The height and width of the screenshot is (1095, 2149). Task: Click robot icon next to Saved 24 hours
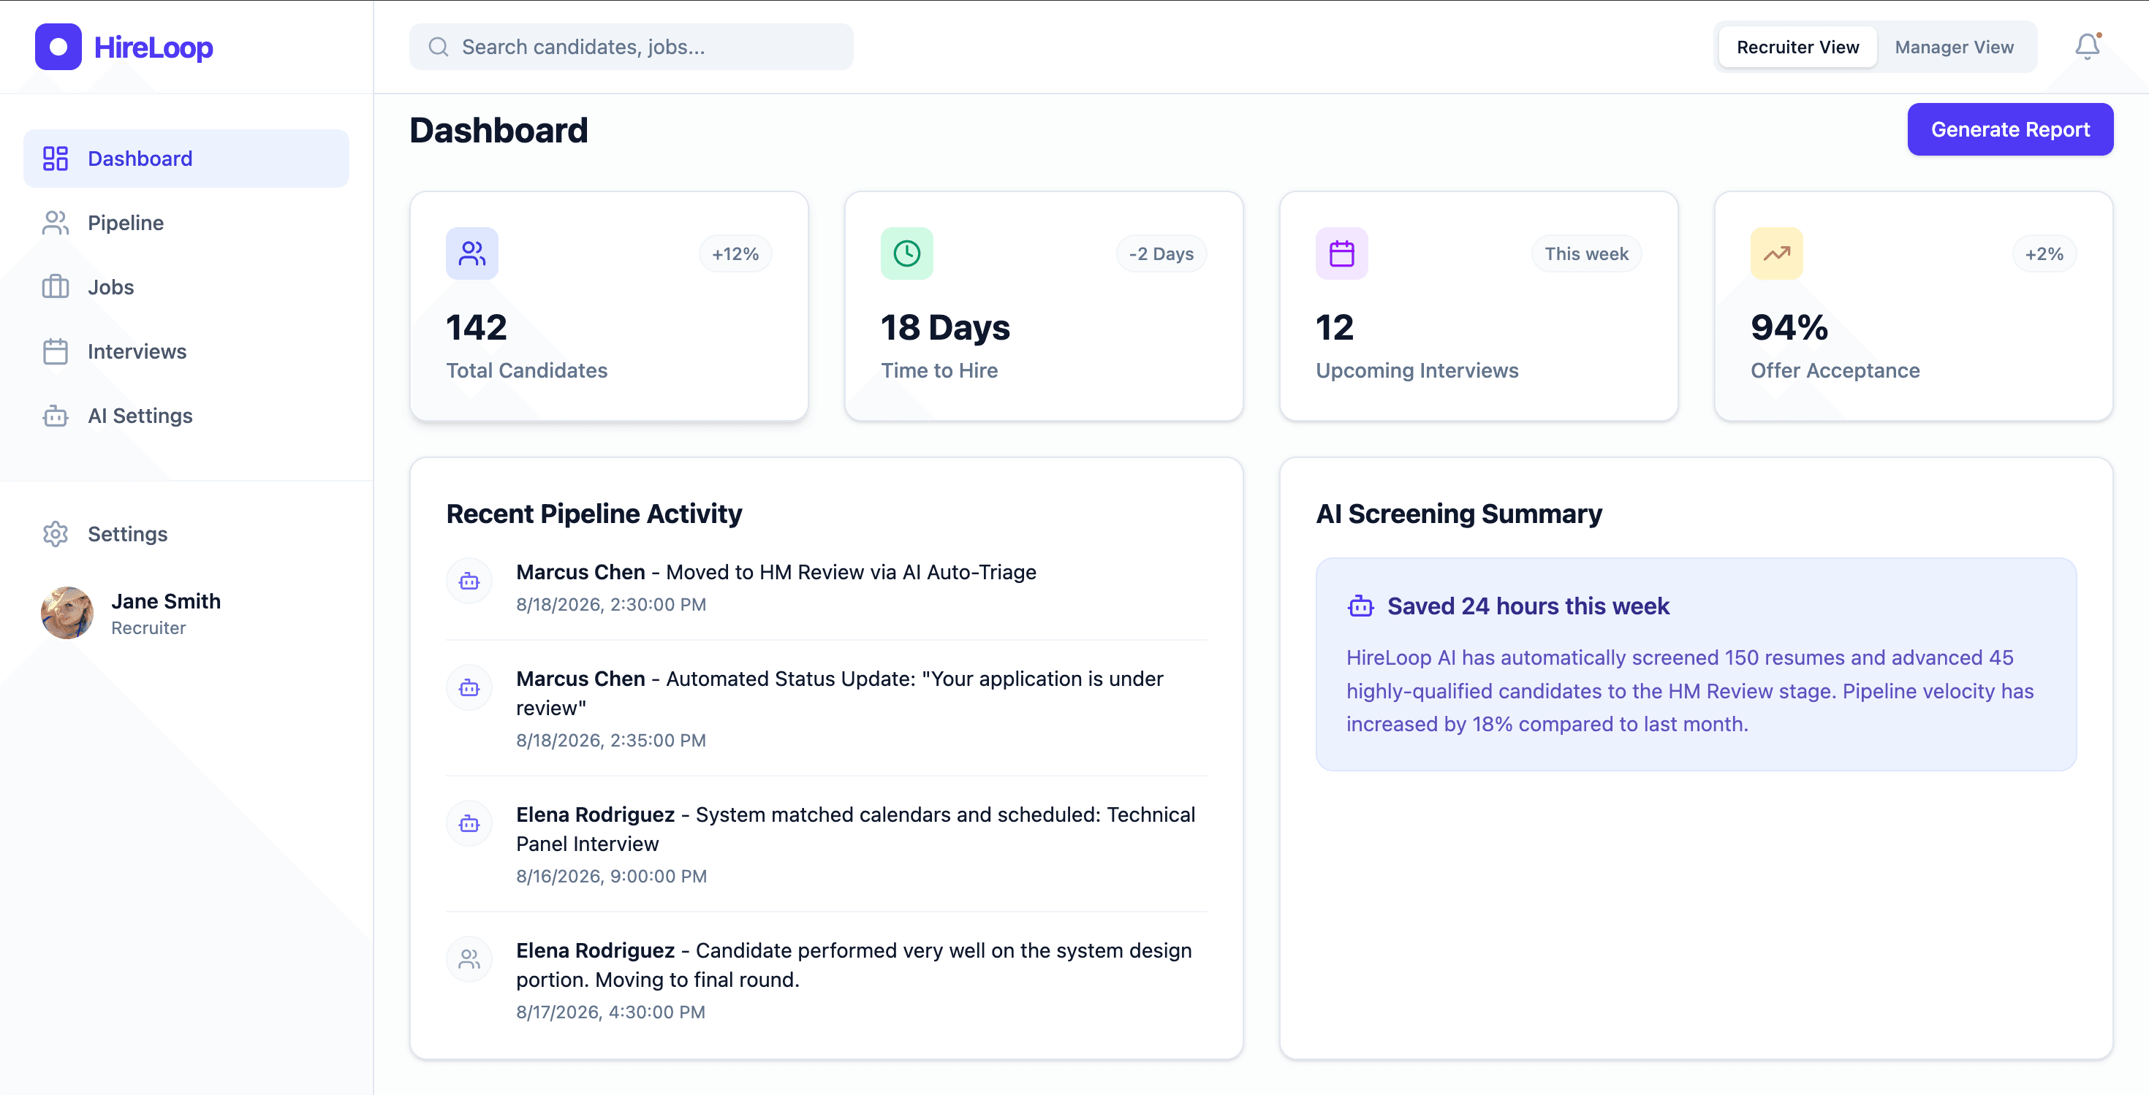point(1360,606)
